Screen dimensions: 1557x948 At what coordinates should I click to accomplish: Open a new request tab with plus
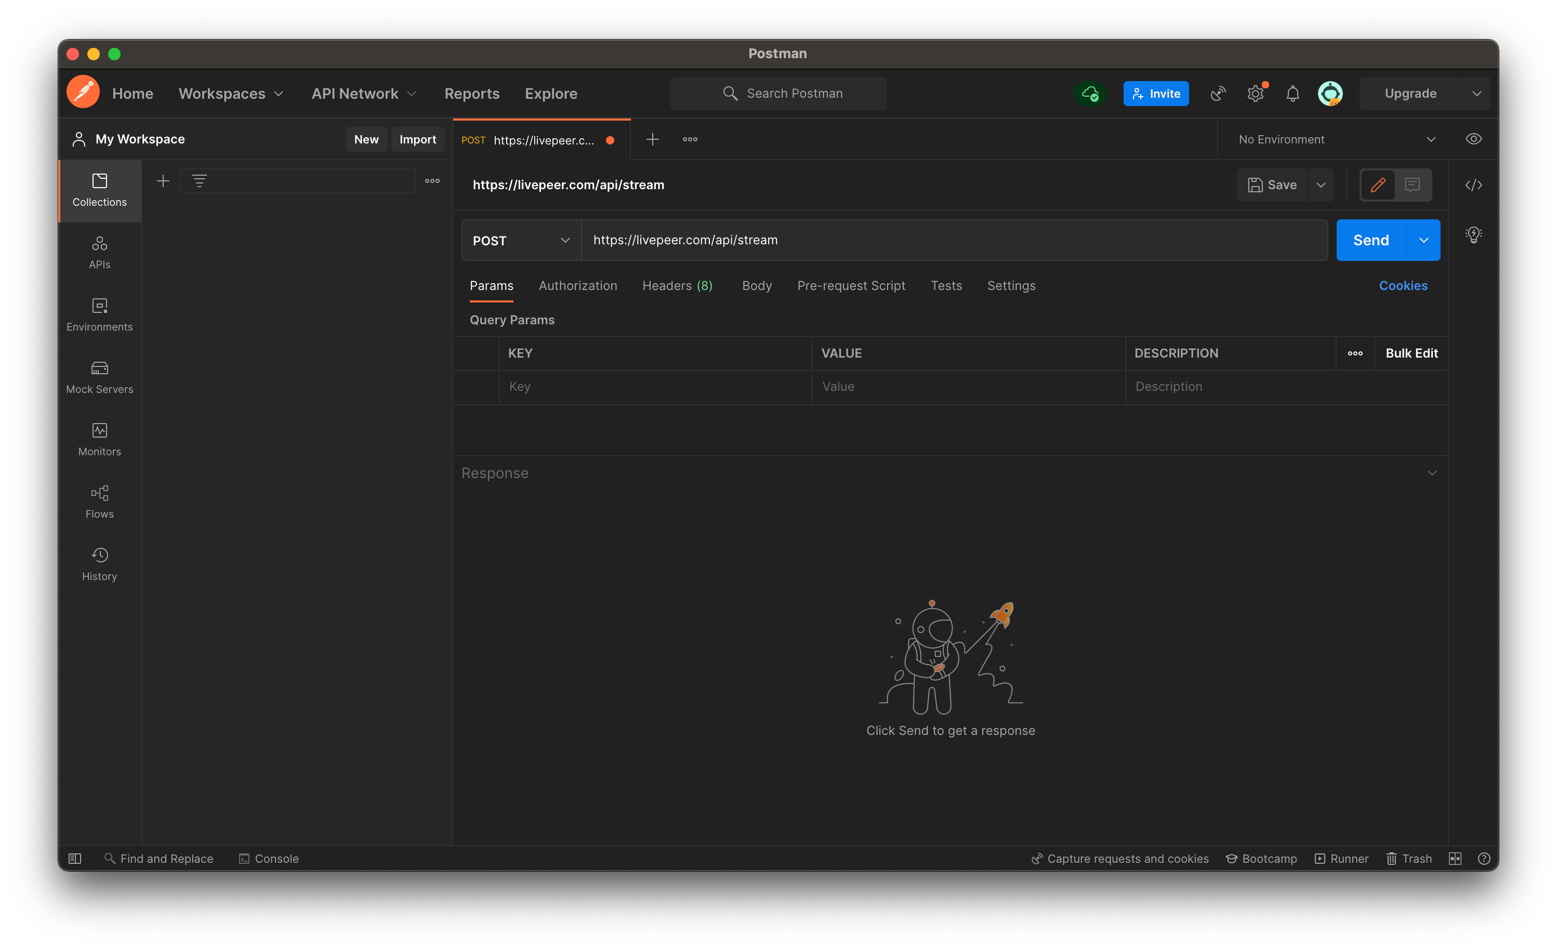coord(653,139)
